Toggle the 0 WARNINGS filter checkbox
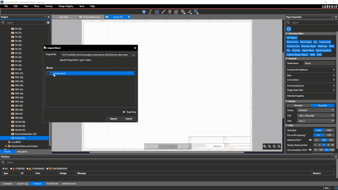Viewport: 338px width, 190px height. [x=27, y=168]
